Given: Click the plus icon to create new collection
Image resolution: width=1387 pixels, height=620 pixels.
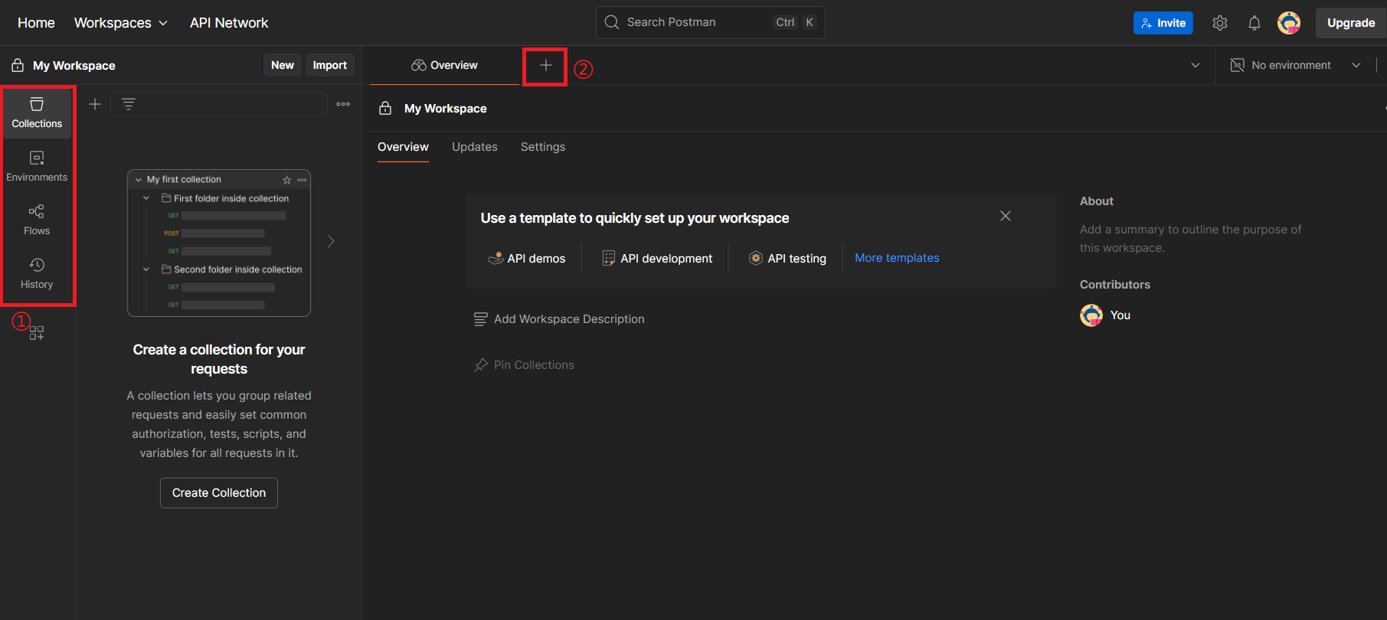Looking at the screenshot, I should point(95,104).
